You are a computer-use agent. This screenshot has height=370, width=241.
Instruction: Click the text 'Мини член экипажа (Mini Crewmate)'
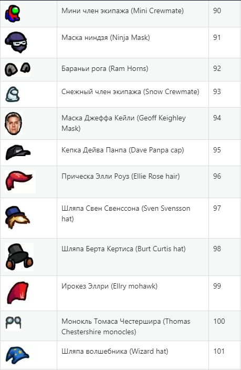tap(122, 11)
